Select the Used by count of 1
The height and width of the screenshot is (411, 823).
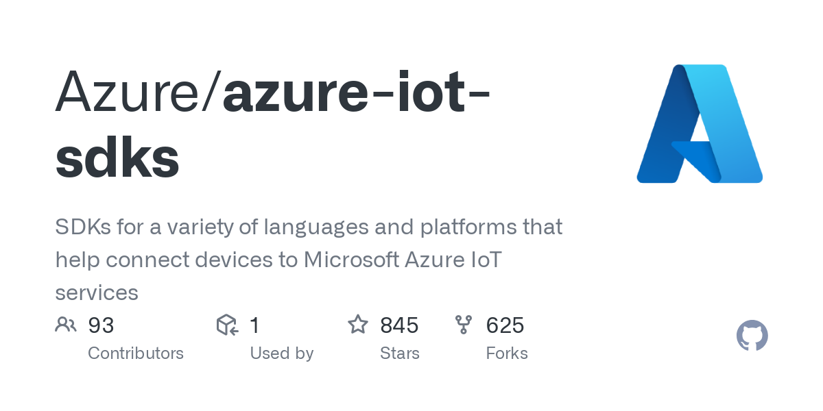tap(254, 325)
